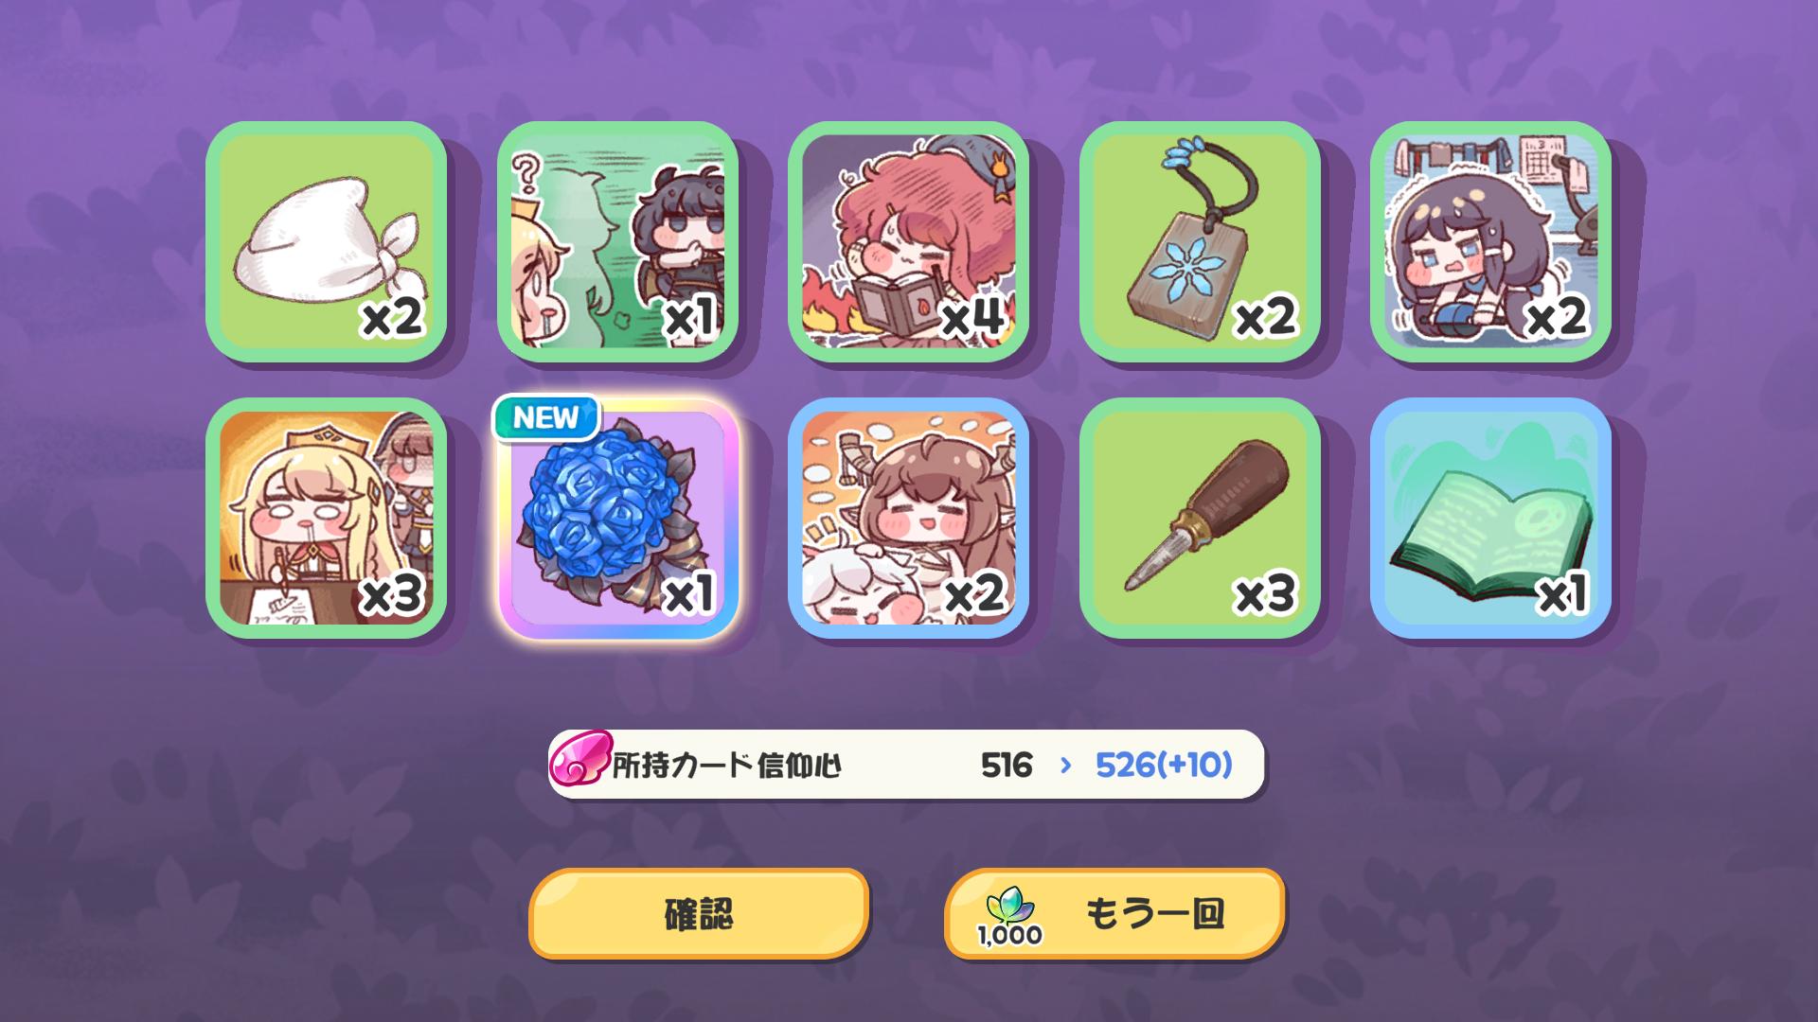This screenshot has height=1022, width=1818.
Task: Select the white cloth bundle item card
Action: point(326,241)
